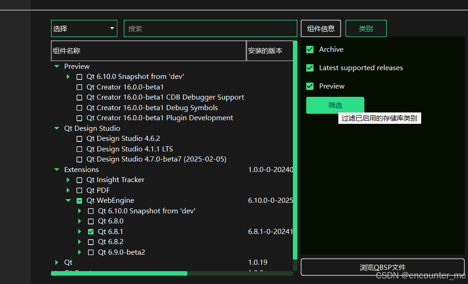Collapse the Qt WebEngine node

point(68,200)
